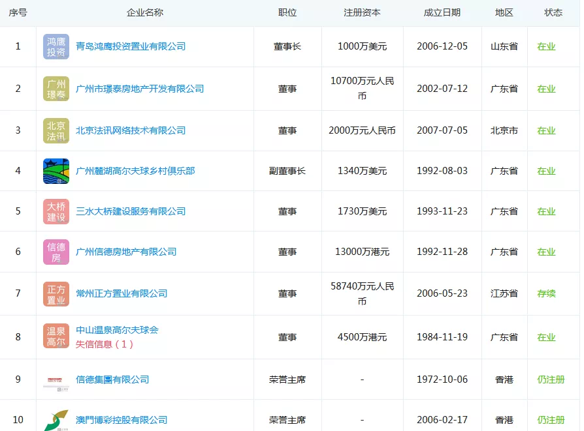Click the golf club landscape logo in row 4
The height and width of the screenshot is (431, 584).
pos(56,171)
